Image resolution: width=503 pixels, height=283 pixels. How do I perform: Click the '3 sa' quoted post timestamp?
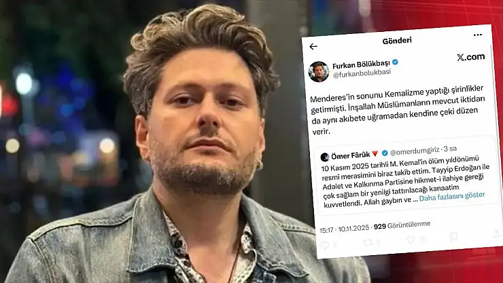coord(451,149)
